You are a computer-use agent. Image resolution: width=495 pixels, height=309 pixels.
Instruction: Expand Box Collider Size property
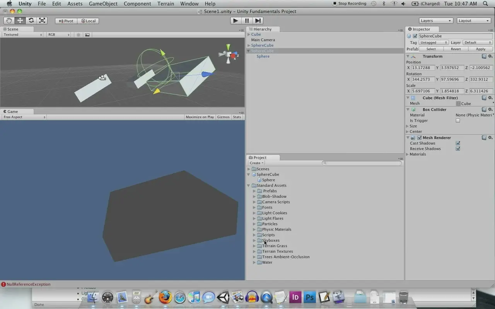[407, 126]
